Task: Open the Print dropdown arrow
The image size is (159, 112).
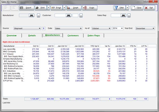Action: click(48, 8)
